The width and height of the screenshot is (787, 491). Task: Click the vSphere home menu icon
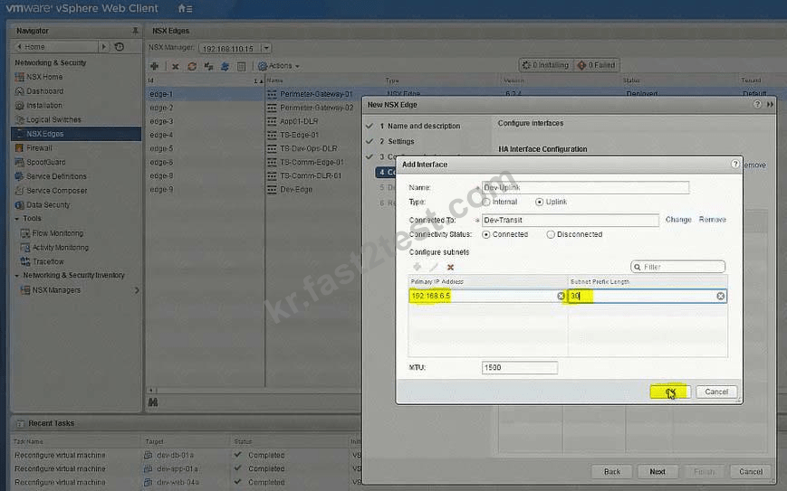[185, 8]
